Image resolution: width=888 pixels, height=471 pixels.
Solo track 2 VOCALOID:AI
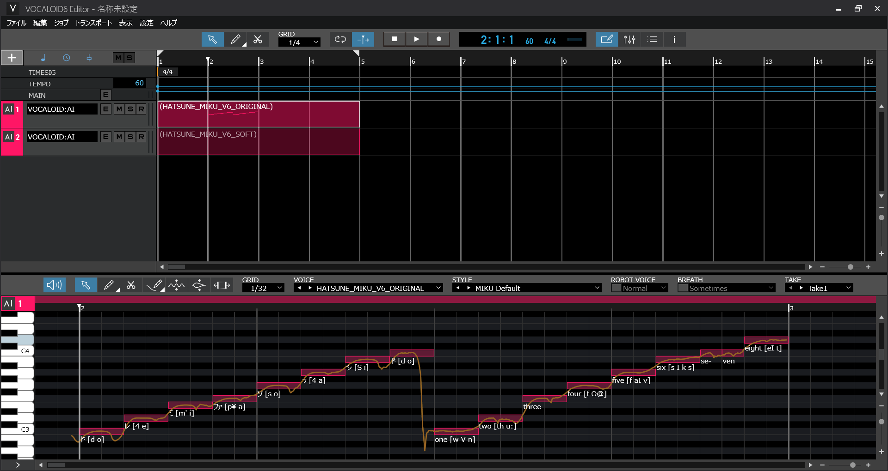pos(130,137)
